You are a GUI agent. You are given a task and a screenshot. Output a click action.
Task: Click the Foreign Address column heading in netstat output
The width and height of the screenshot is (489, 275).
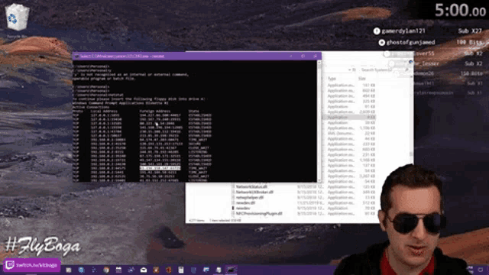[x=155, y=111]
